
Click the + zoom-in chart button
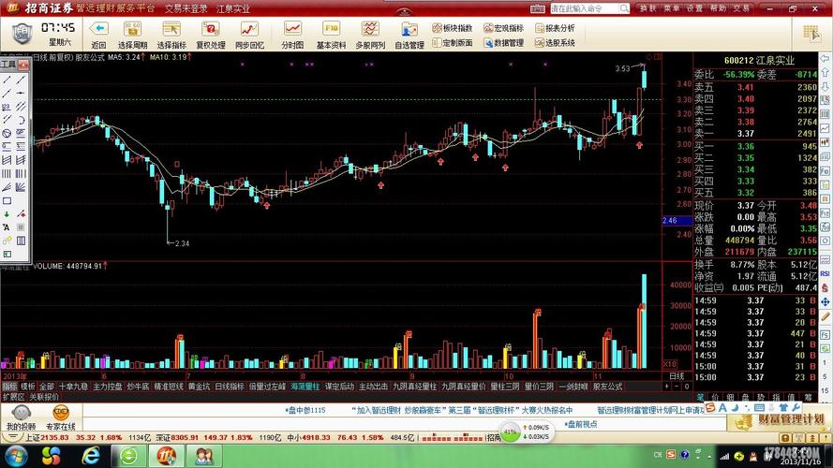pyautogui.click(x=667, y=387)
